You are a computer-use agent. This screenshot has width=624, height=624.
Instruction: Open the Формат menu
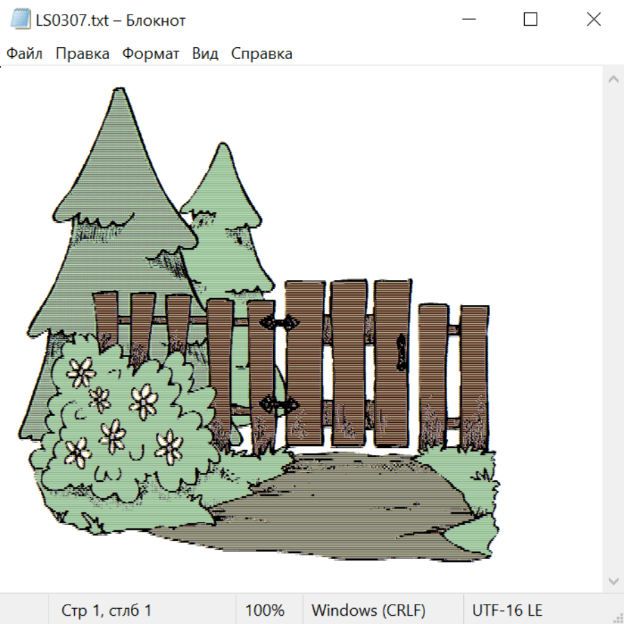[x=150, y=54]
